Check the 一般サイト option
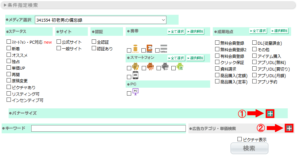 point(59,48)
